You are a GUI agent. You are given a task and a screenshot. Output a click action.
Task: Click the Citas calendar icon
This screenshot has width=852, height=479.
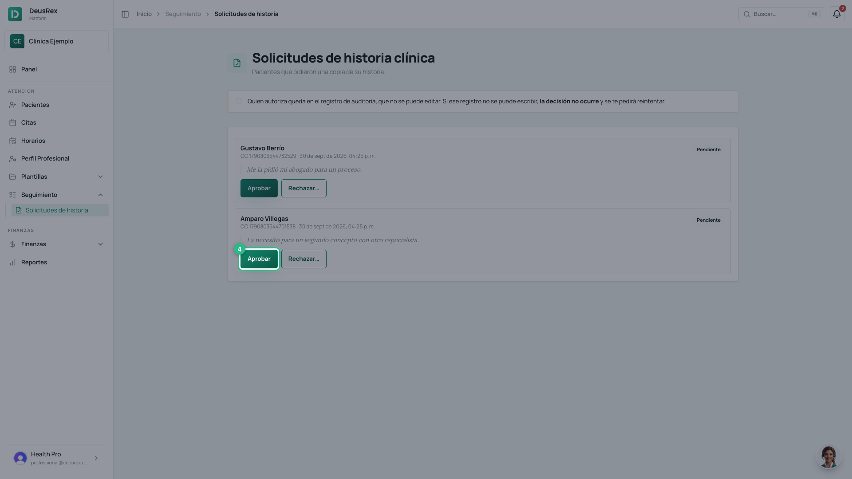click(12, 123)
